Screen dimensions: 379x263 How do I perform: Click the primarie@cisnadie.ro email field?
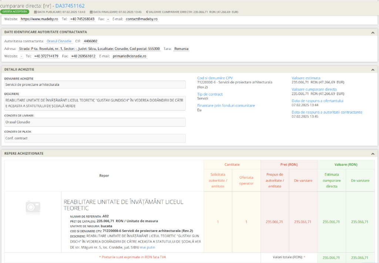pyautogui.click(x=130, y=56)
